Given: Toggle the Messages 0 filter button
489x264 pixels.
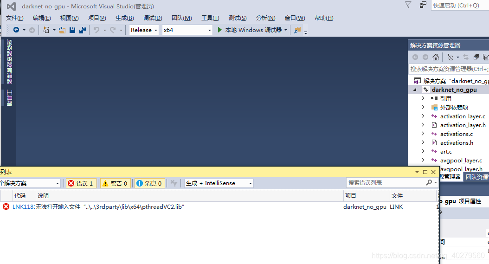Looking at the screenshot, I should 149,183.
